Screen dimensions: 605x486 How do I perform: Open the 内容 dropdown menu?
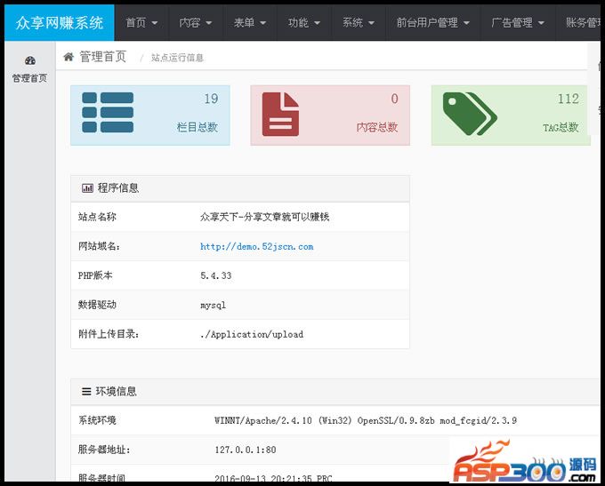pyautogui.click(x=195, y=23)
